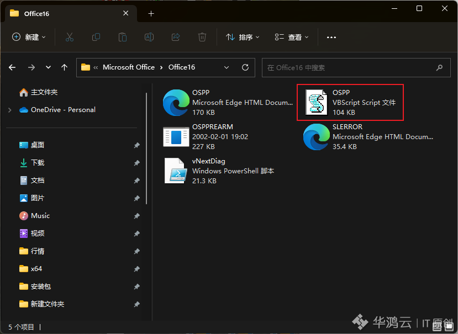Go back with the left arrow
The height and width of the screenshot is (334, 458).
(x=12, y=67)
